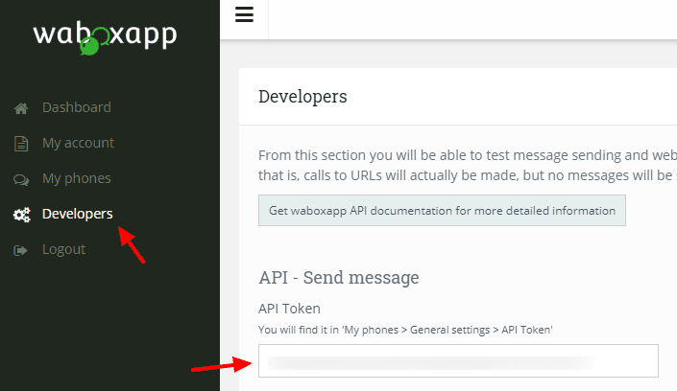Viewport: 677px width, 391px height.
Task: Click the Dashboard home icon
Action: 21,107
